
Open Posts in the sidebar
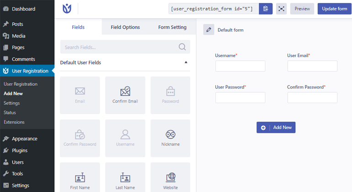(x=27, y=24)
